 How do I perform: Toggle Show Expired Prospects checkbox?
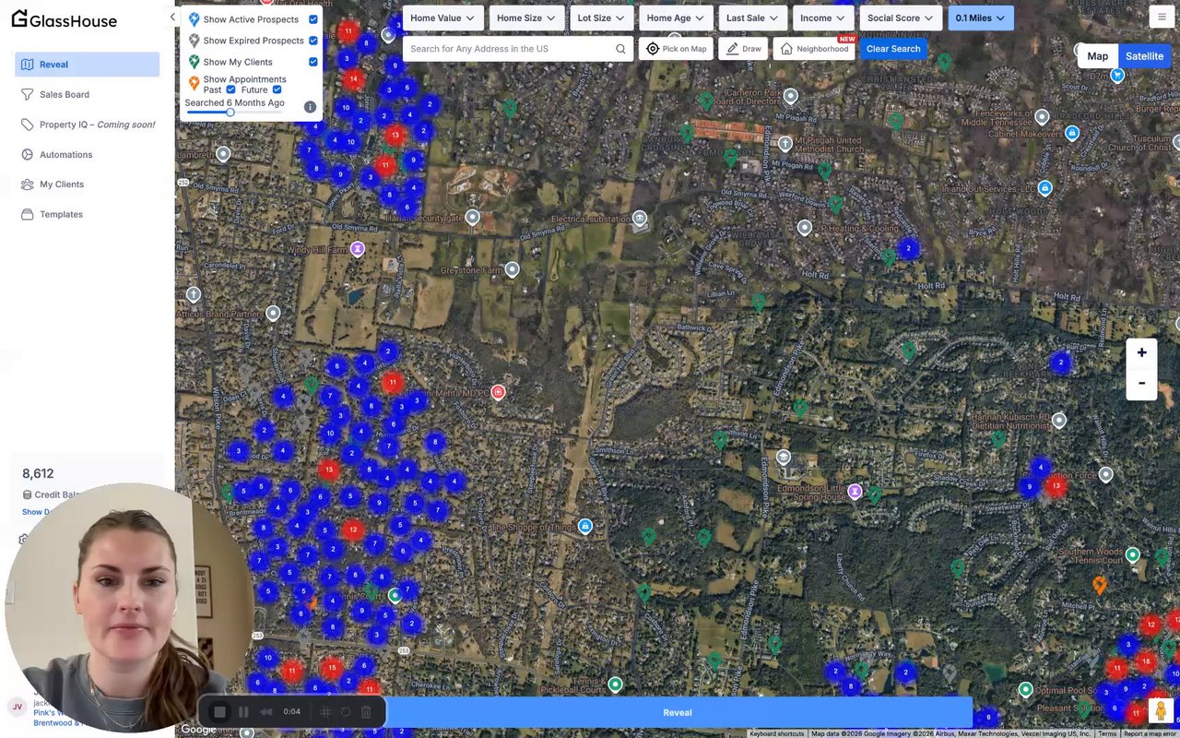tap(313, 41)
